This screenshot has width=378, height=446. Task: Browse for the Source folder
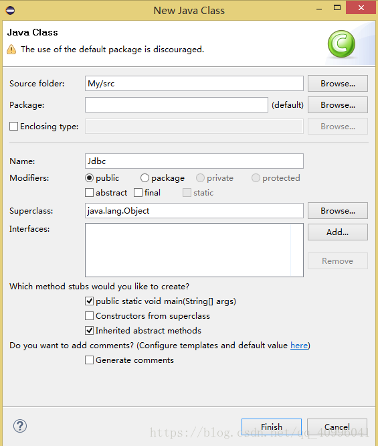click(x=338, y=83)
